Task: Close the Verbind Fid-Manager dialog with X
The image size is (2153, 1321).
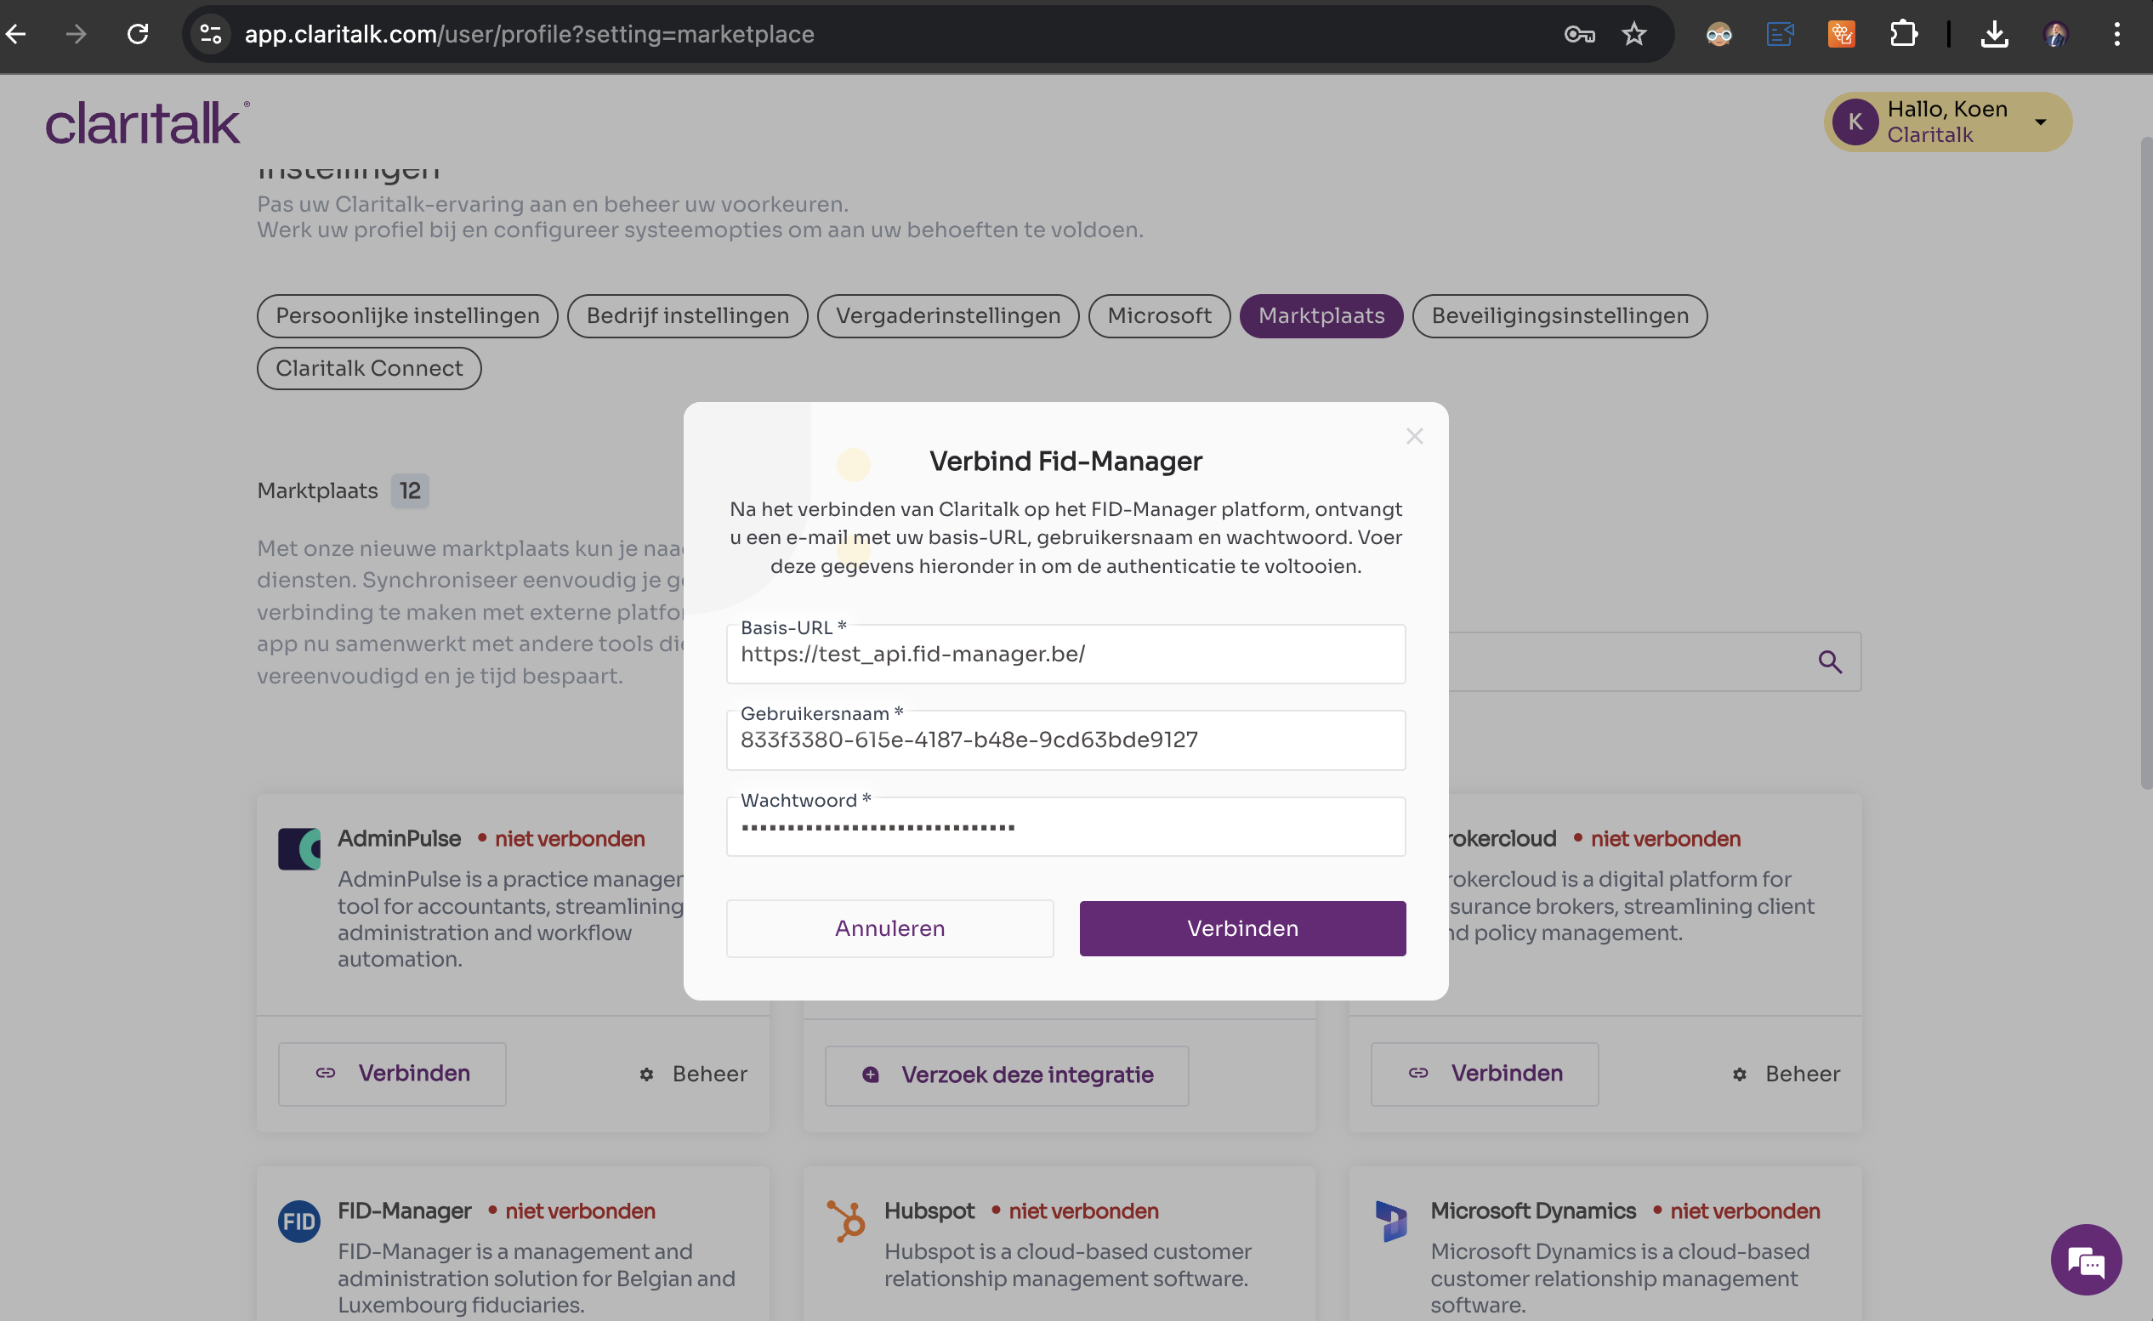Action: [x=1414, y=436]
